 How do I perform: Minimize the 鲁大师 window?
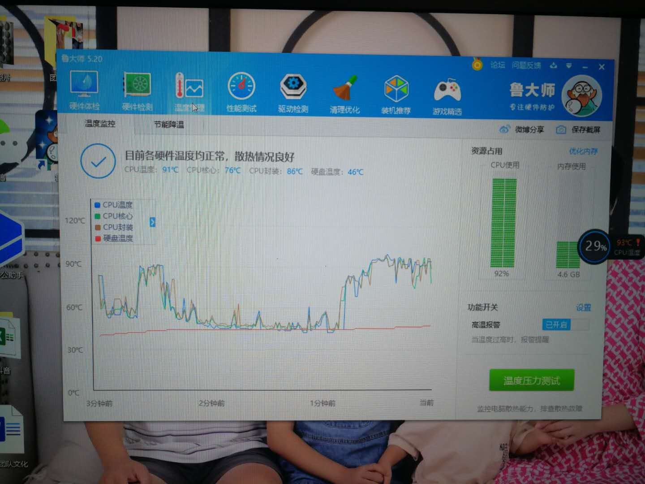coord(585,67)
